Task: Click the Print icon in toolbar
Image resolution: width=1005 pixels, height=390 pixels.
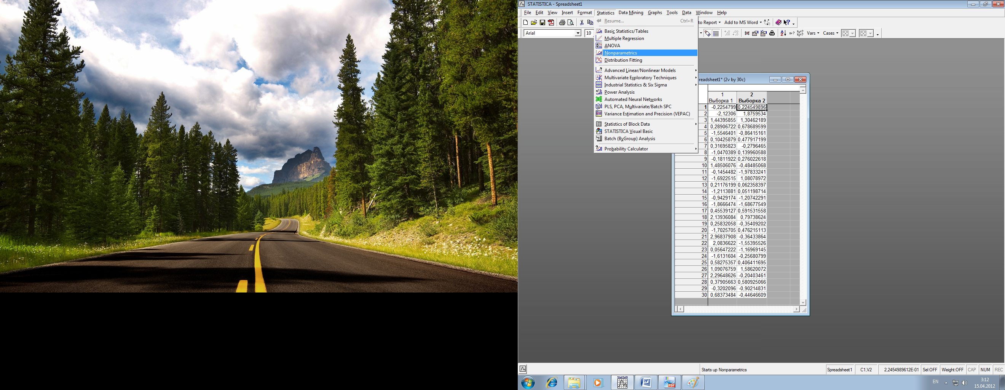Action: click(x=562, y=22)
